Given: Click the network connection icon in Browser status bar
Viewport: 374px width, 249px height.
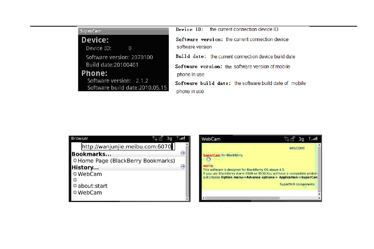Looking at the screenshot, I should tap(155, 138).
